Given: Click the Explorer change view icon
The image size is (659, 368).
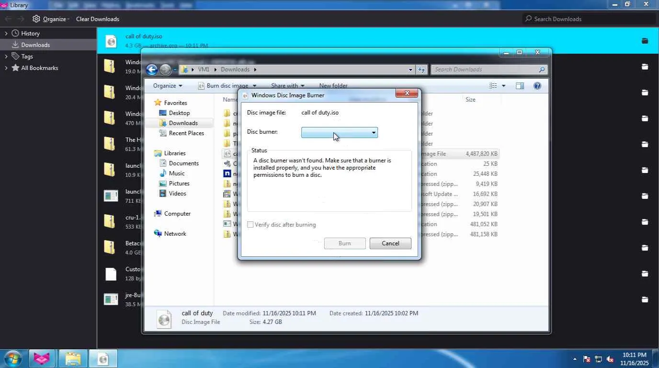Looking at the screenshot, I should (x=493, y=86).
